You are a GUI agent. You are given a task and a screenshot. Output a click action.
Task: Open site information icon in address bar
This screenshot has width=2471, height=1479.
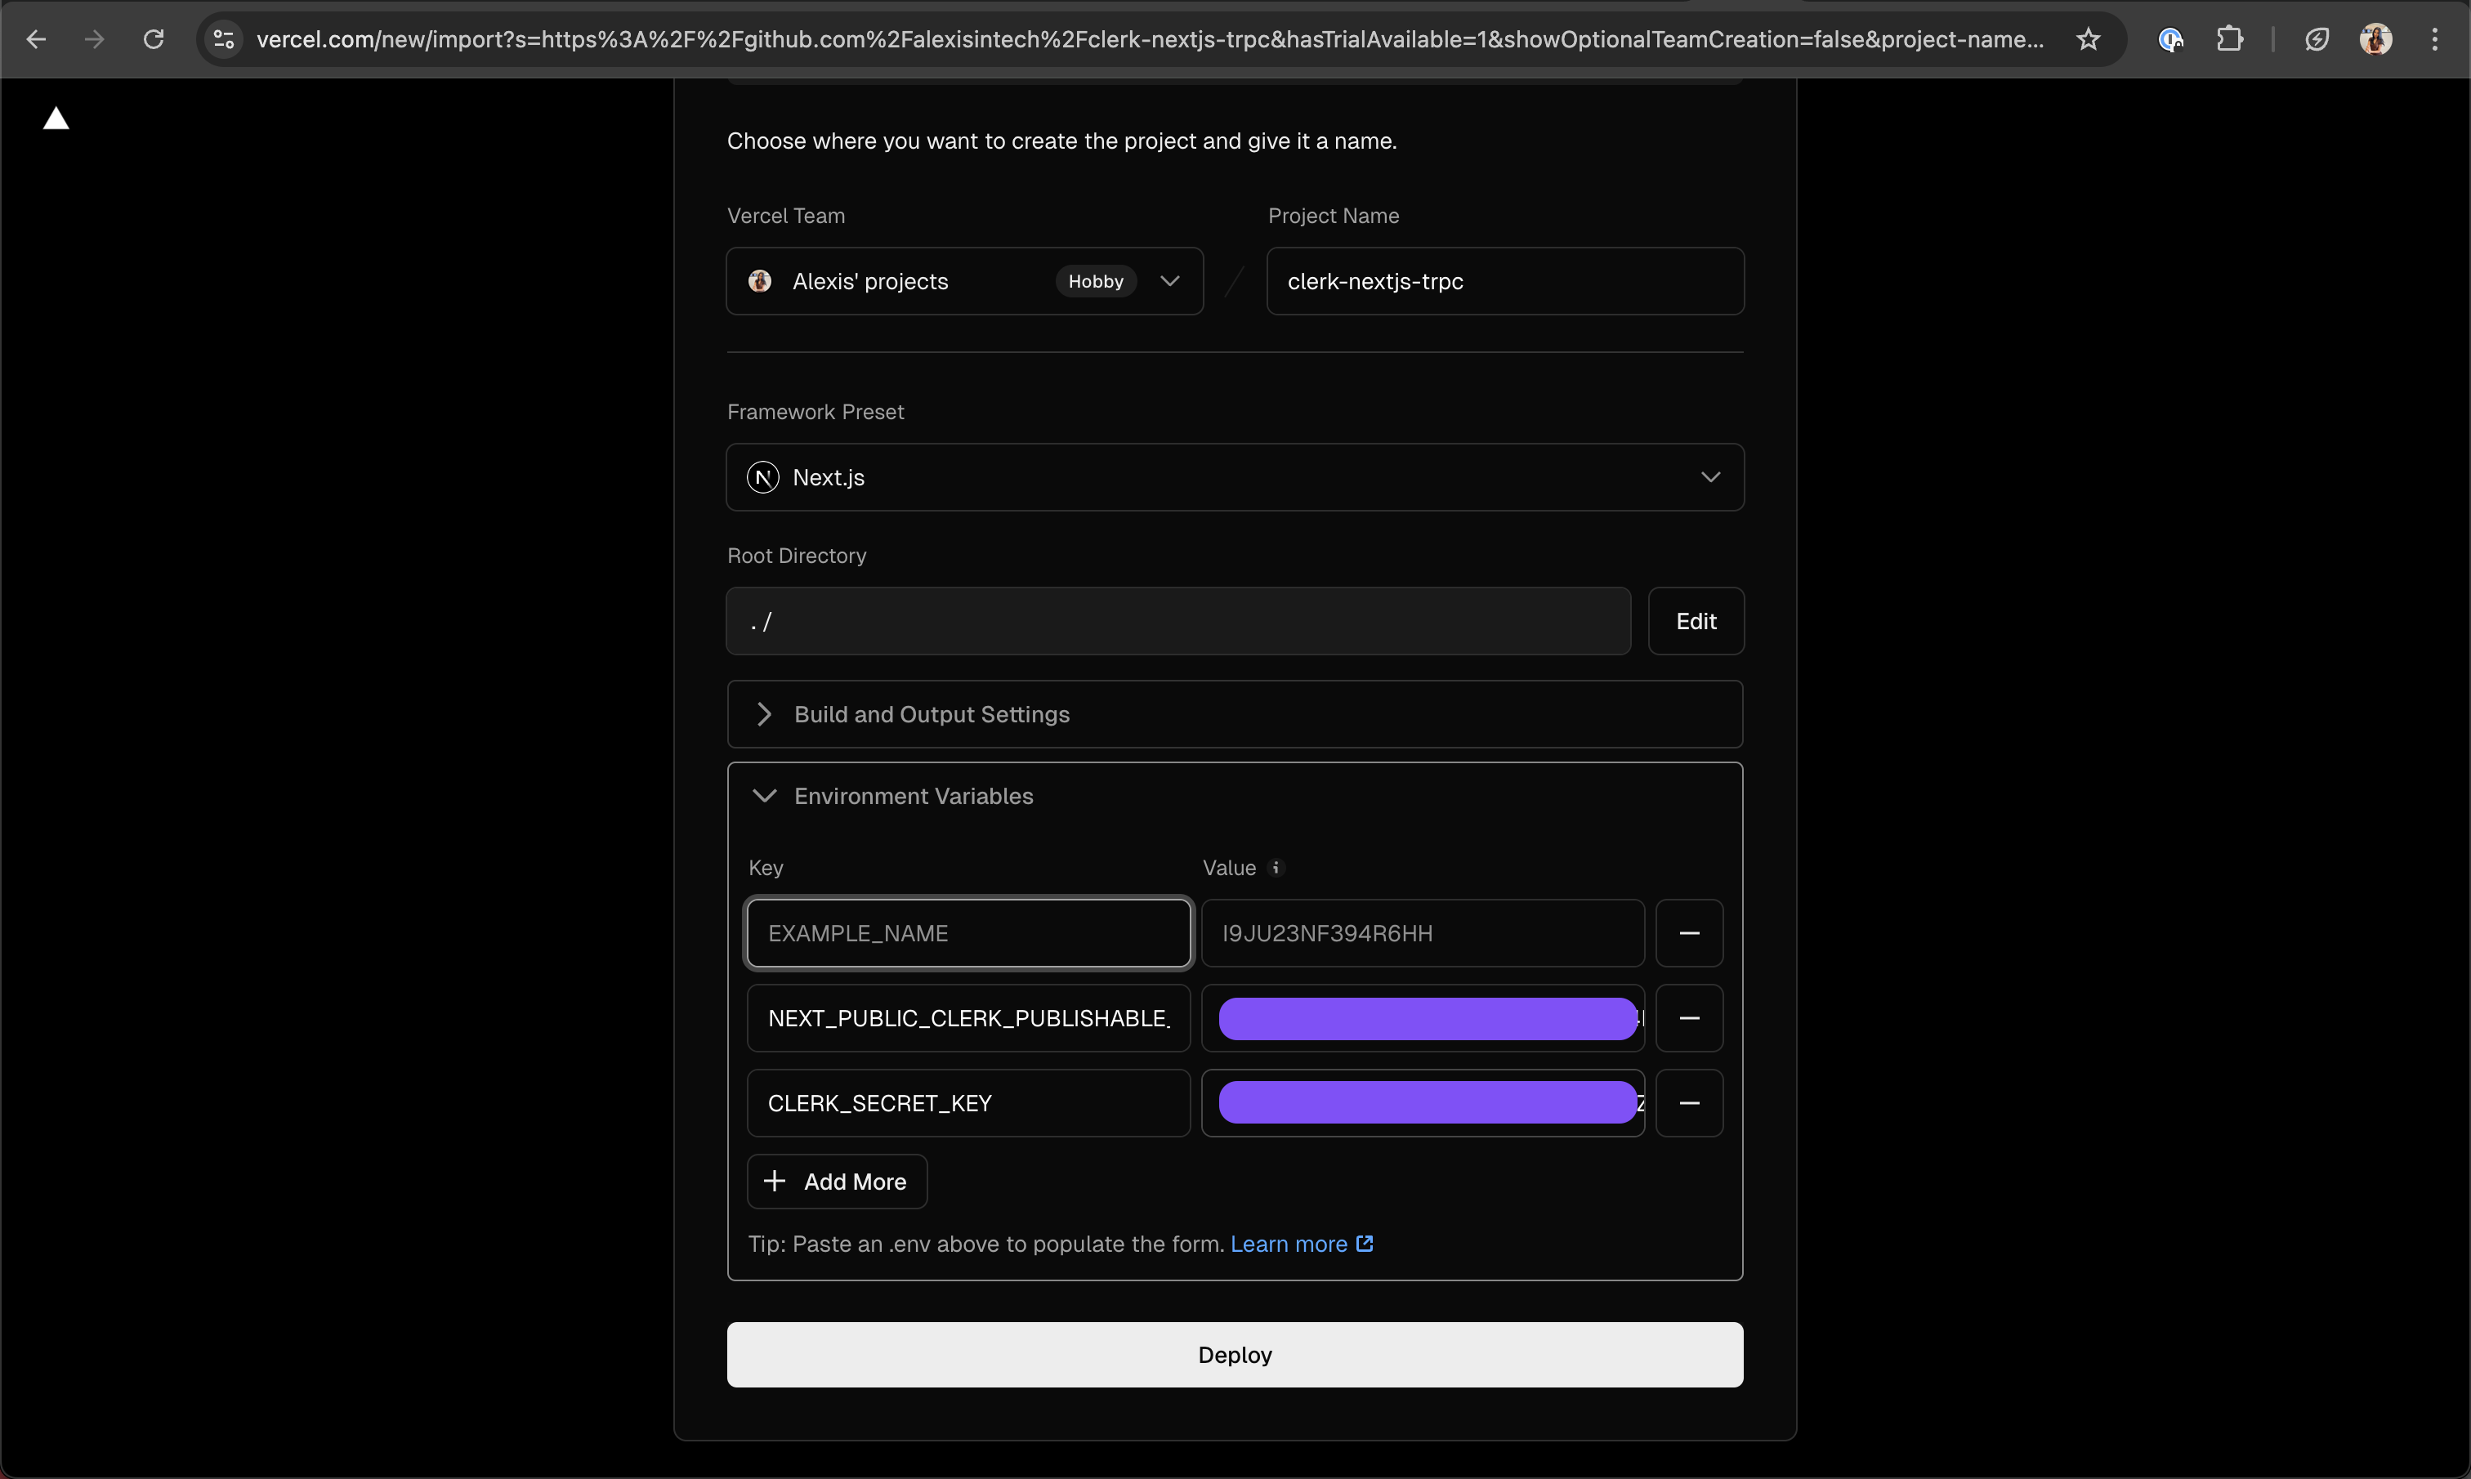(x=224, y=39)
